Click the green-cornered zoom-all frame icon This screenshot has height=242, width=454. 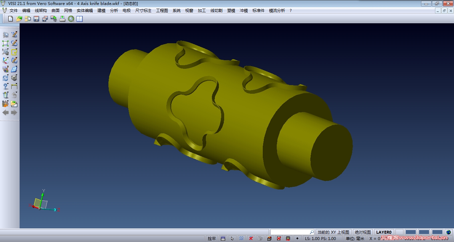[x=5, y=43]
